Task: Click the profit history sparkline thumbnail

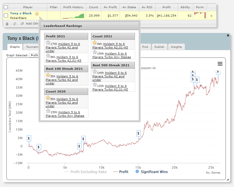Action: (x=73, y=15)
